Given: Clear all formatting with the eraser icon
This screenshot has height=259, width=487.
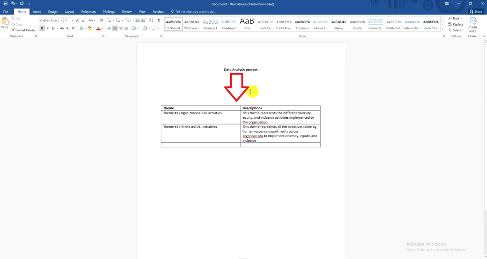Looking at the screenshot, I should [101, 20].
